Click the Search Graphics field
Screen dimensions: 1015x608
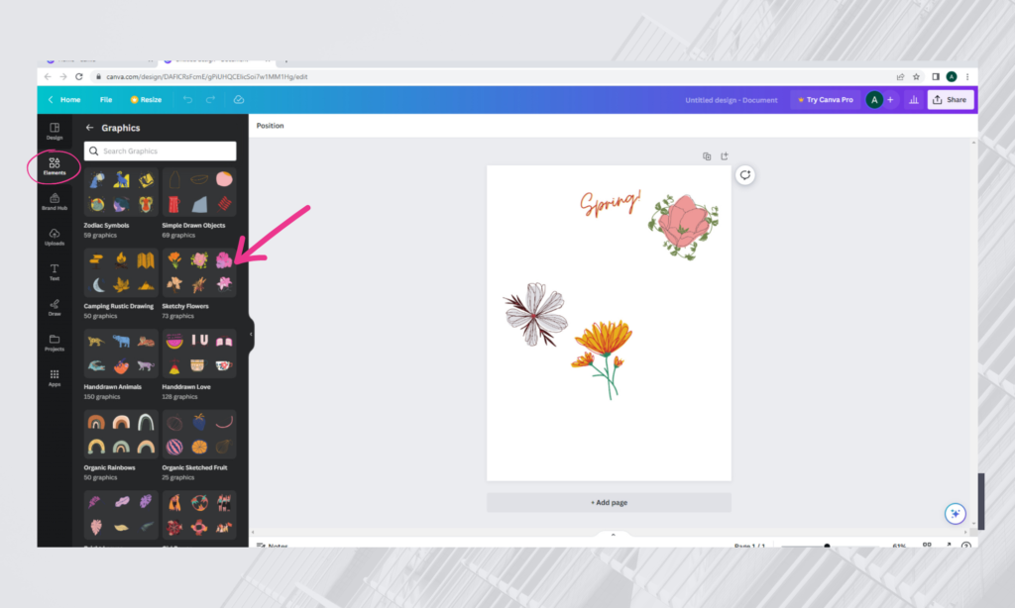click(160, 151)
